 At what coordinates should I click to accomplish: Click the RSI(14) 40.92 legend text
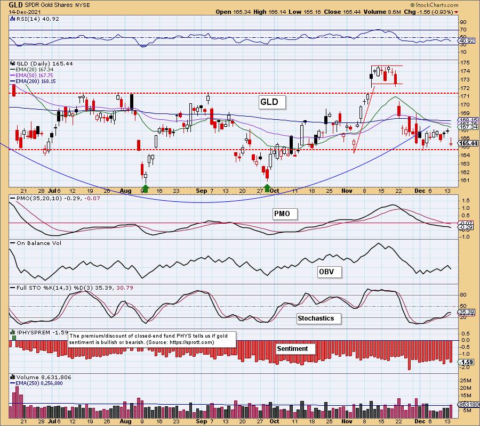click(x=38, y=19)
